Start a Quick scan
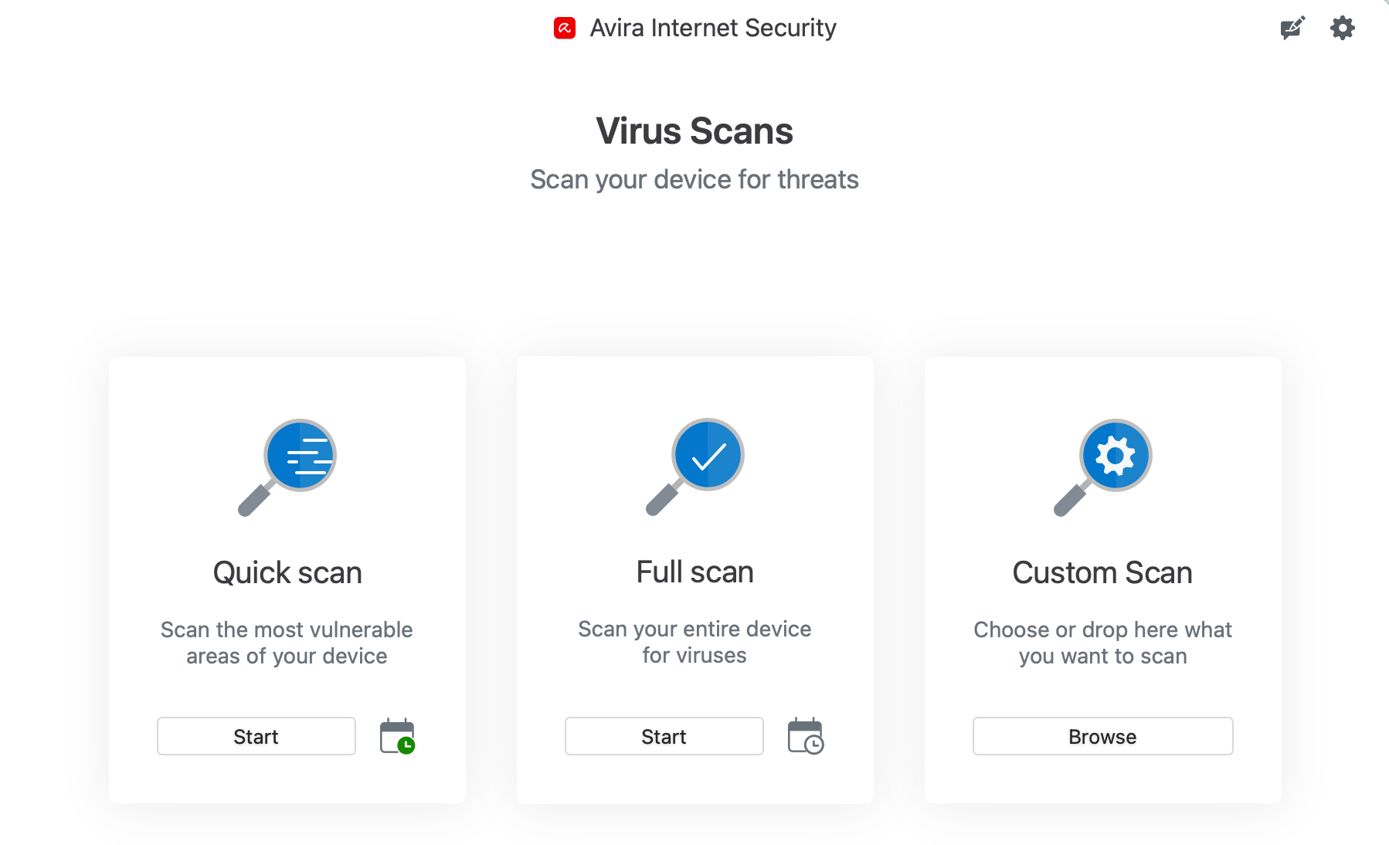The image size is (1389, 845). pyautogui.click(x=256, y=736)
